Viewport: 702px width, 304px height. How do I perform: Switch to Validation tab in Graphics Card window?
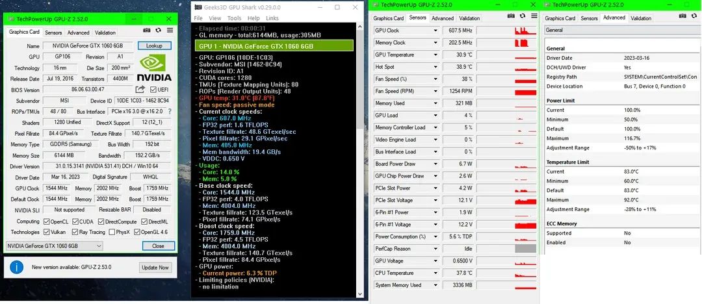(105, 32)
